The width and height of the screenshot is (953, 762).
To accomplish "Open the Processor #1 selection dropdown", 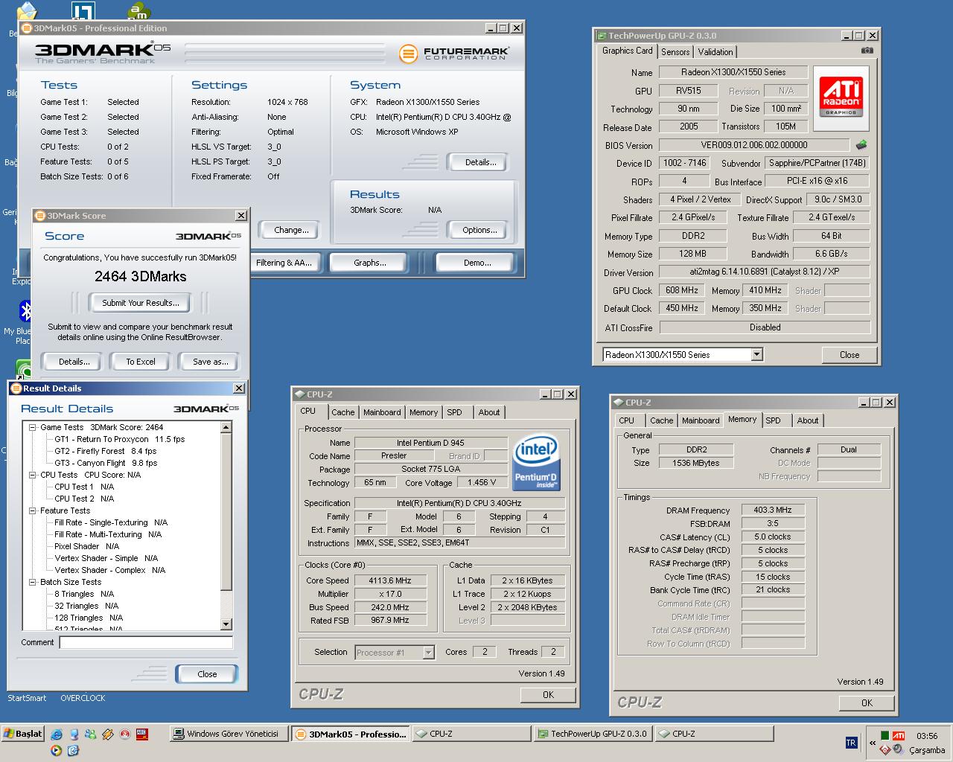I will (428, 653).
